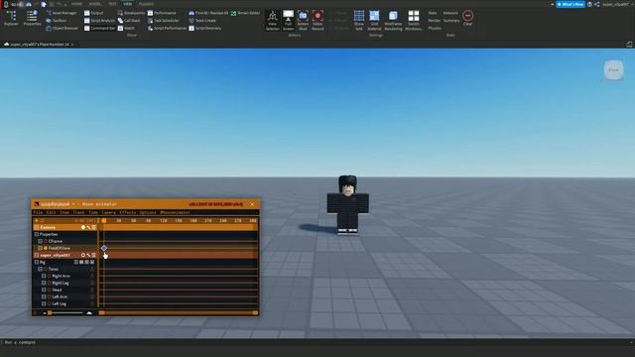635x357 pixels.
Task: Open the Moon Animator Track menu
Action: [x=78, y=212]
